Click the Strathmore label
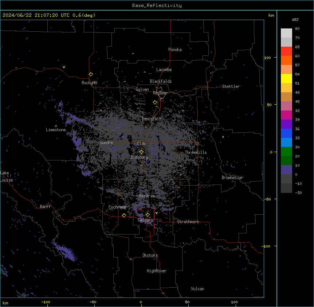Screen dimensions: 314x307 pos(188,222)
